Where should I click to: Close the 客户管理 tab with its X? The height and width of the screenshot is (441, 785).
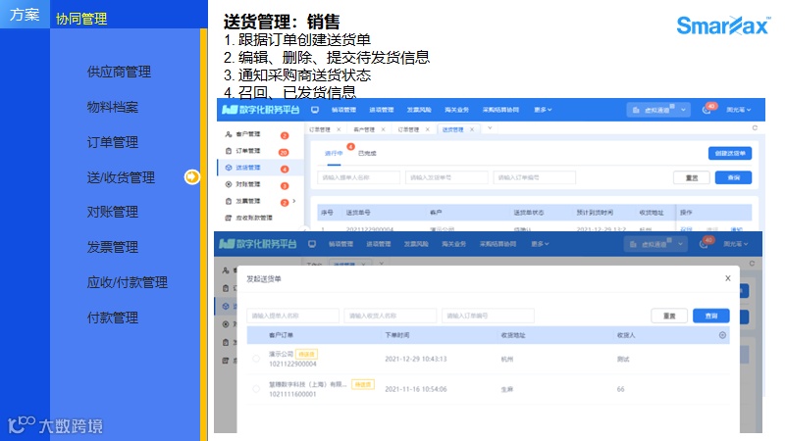[383, 129]
